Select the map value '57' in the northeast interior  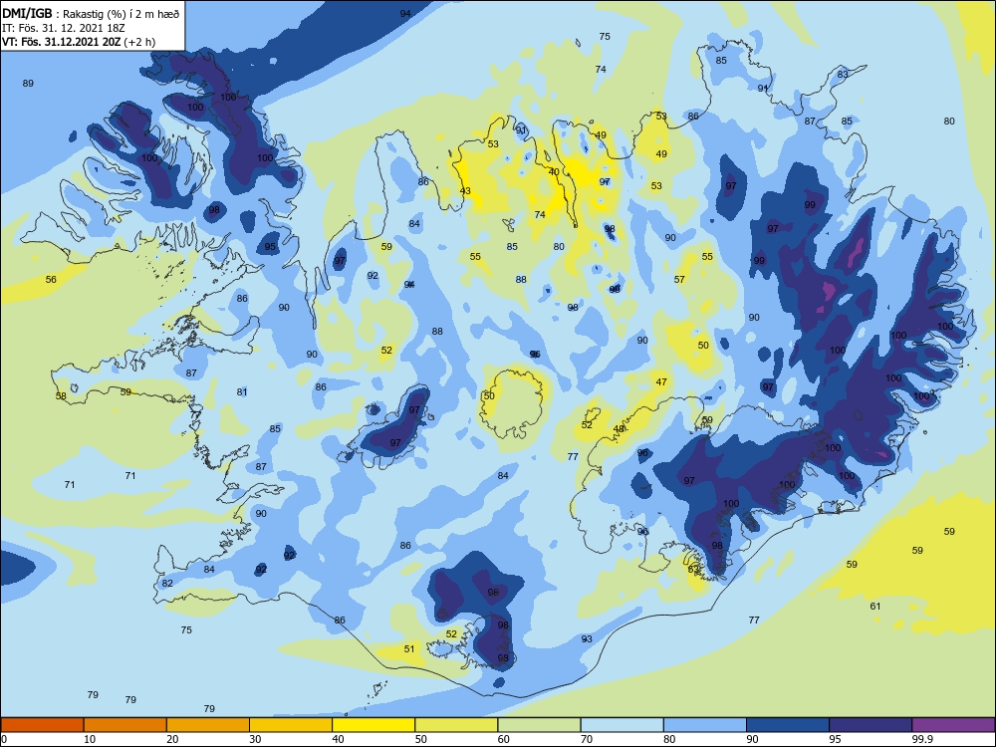(679, 279)
